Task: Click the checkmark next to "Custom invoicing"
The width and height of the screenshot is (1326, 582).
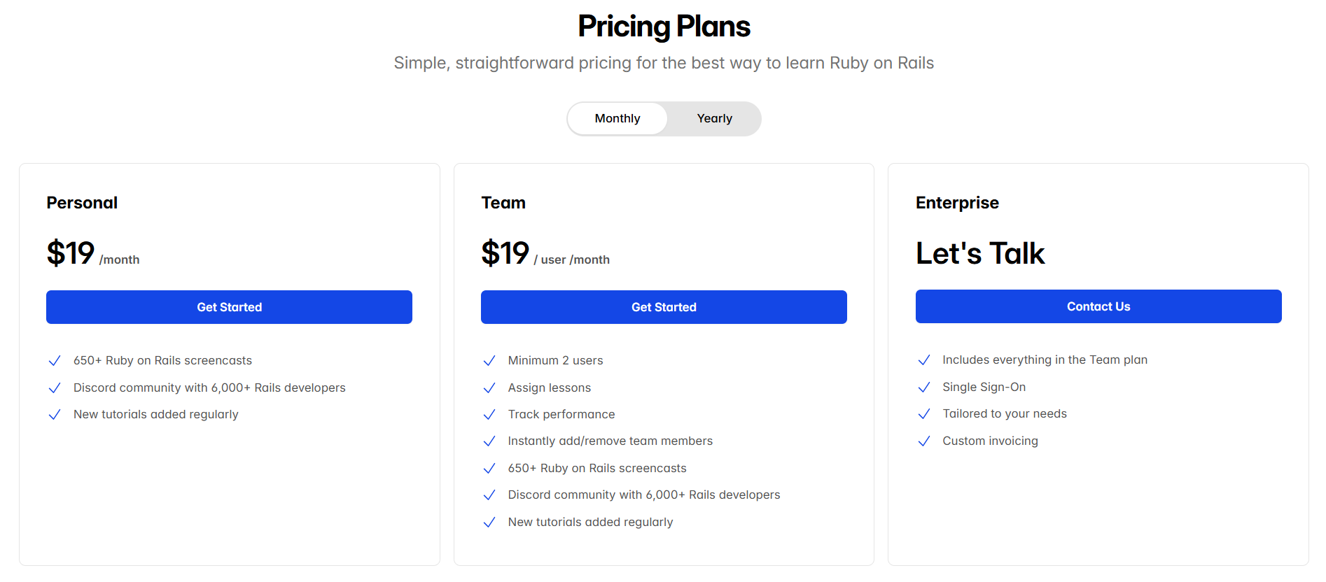Action: click(x=923, y=441)
